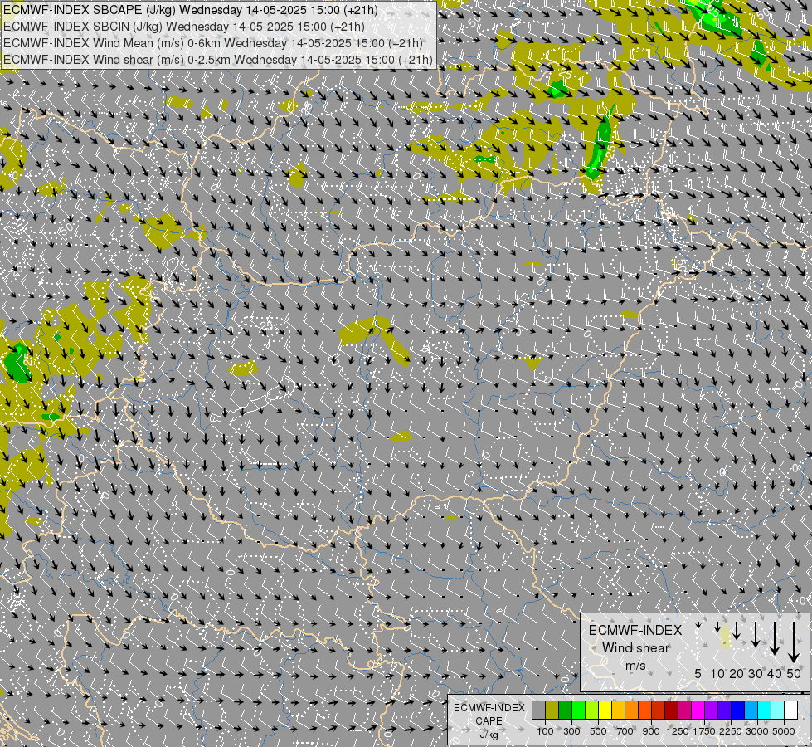Click the 40 m/s wind shear legend arrow
This screenshot has width=812, height=747.
(x=774, y=638)
